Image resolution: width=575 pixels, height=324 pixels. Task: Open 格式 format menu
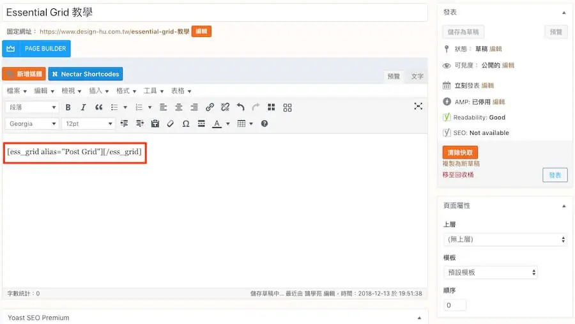click(126, 91)
